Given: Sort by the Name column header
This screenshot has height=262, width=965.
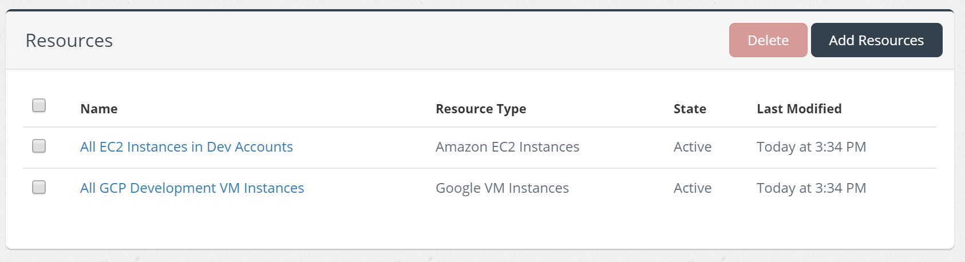Looking at the screenshot, I should [99, 109].
